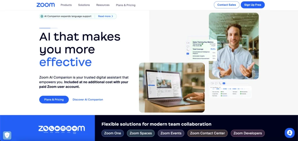The width and height of the screenshot is (298, 141).
Task: Open the Products menu
Action: (66, 5)
